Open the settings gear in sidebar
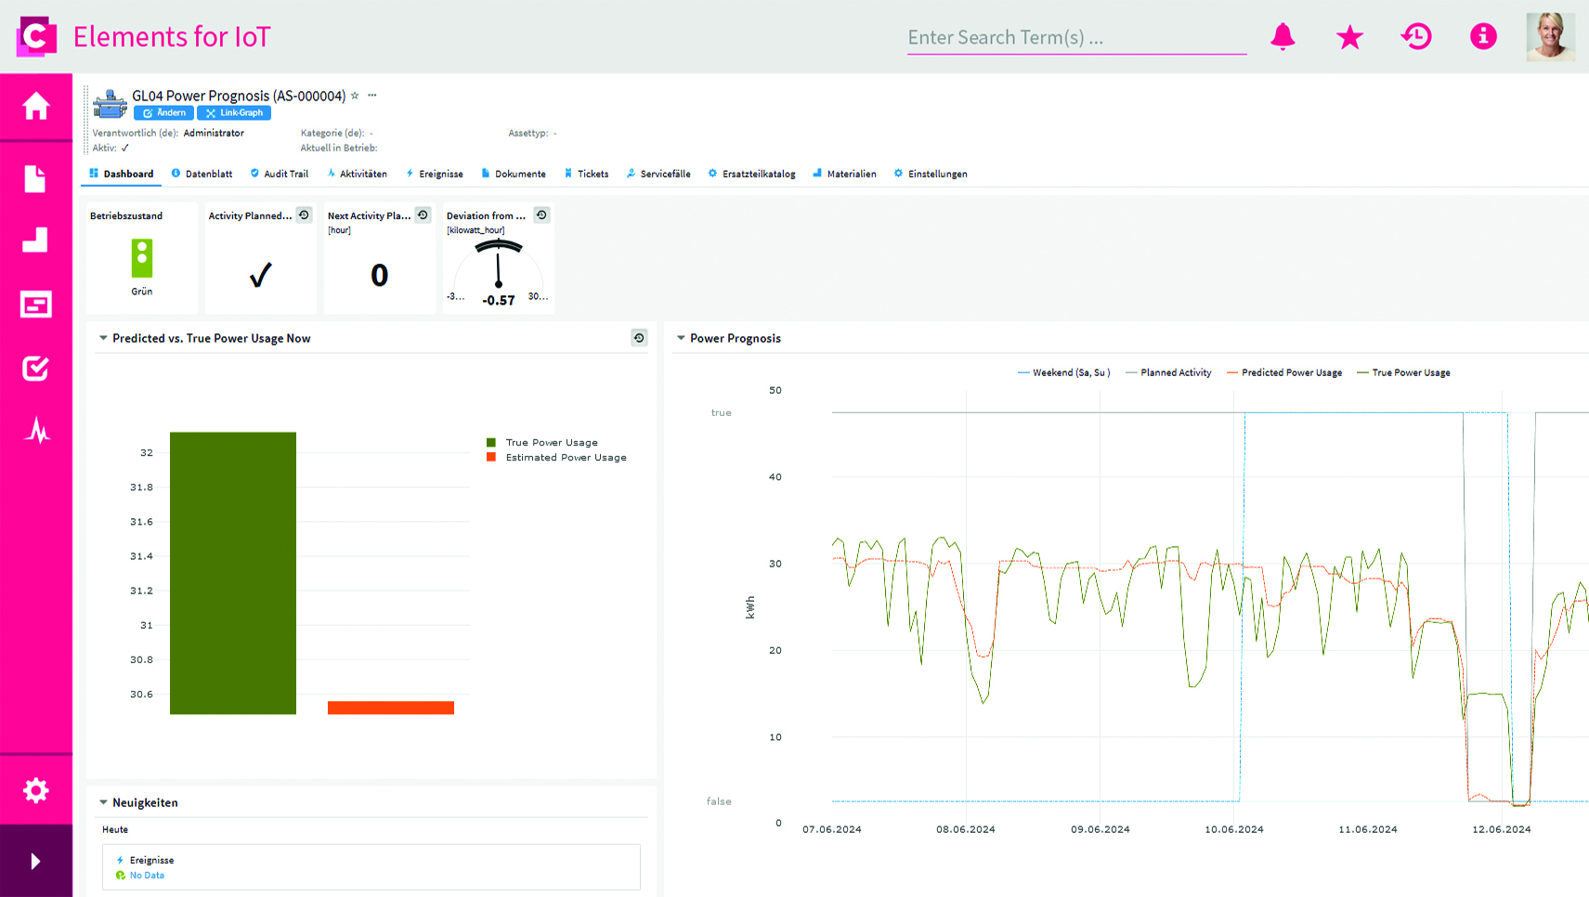1589x897 pixels. (36, 790)
